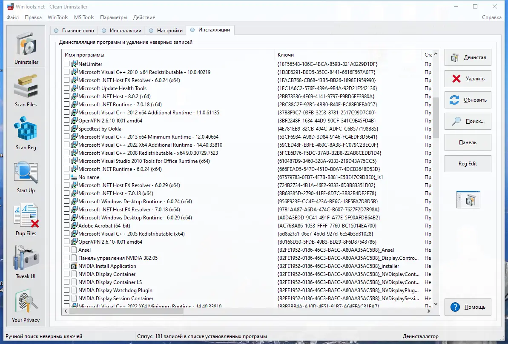This screenshot has width=508, height=344.
Task: Open the Scan Files tool
Action: pyautogui.click(x=26, y=91)
